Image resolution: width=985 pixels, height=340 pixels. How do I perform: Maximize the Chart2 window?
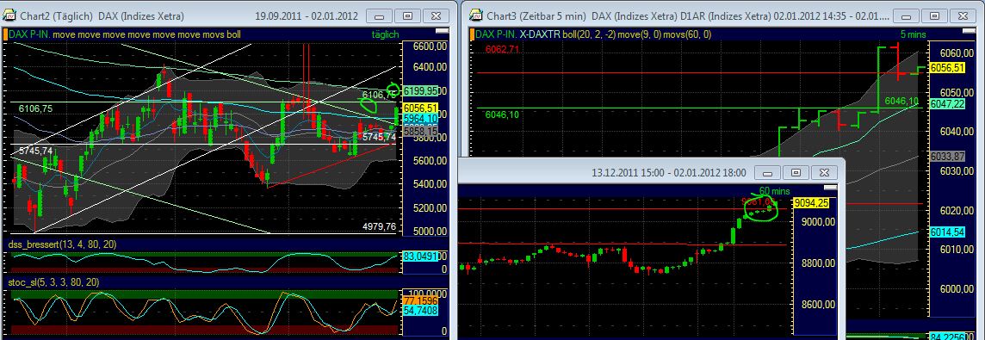[x=408, y=15]
